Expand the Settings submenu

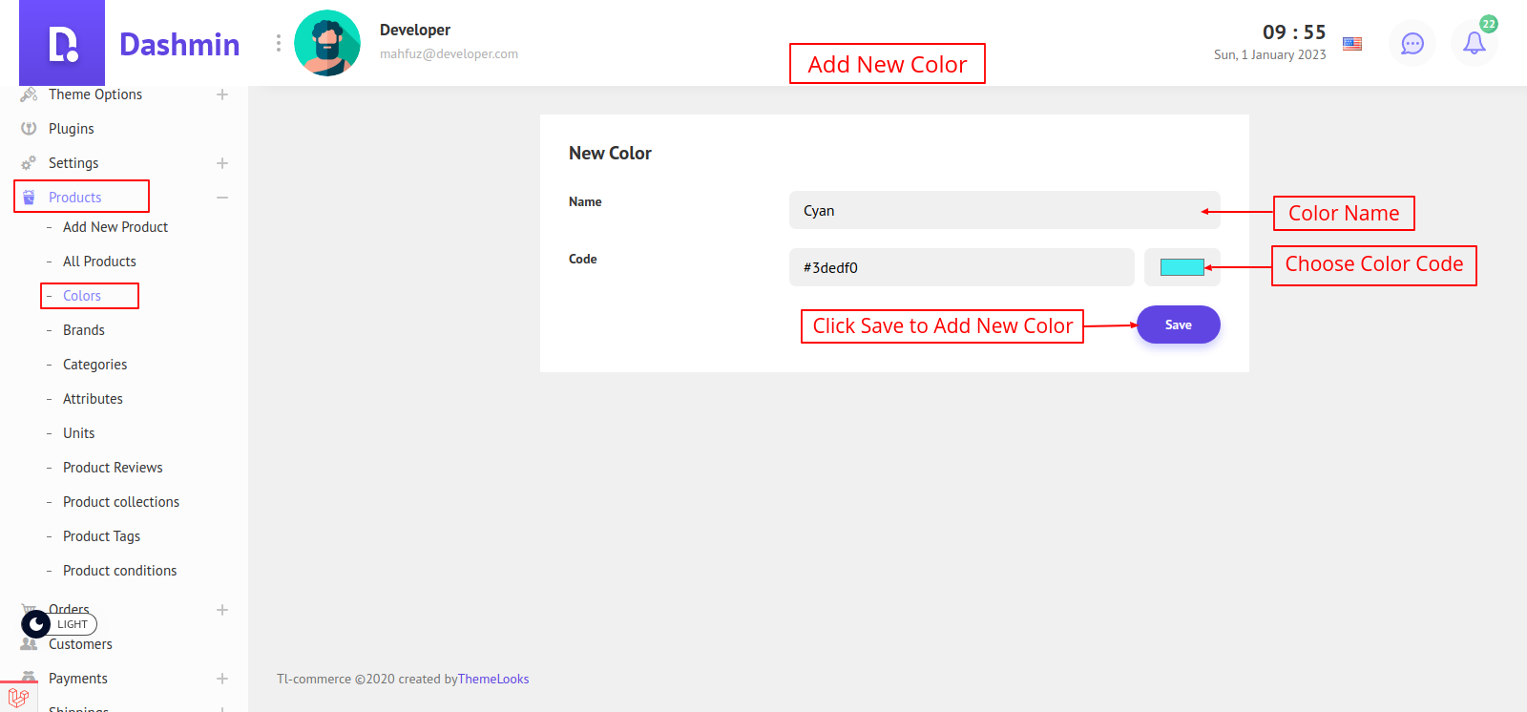pyautogui.click(x=222, y=163)
